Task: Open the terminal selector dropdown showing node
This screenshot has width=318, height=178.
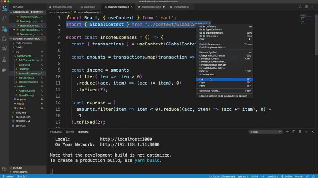Action: (x=265, y=132)
